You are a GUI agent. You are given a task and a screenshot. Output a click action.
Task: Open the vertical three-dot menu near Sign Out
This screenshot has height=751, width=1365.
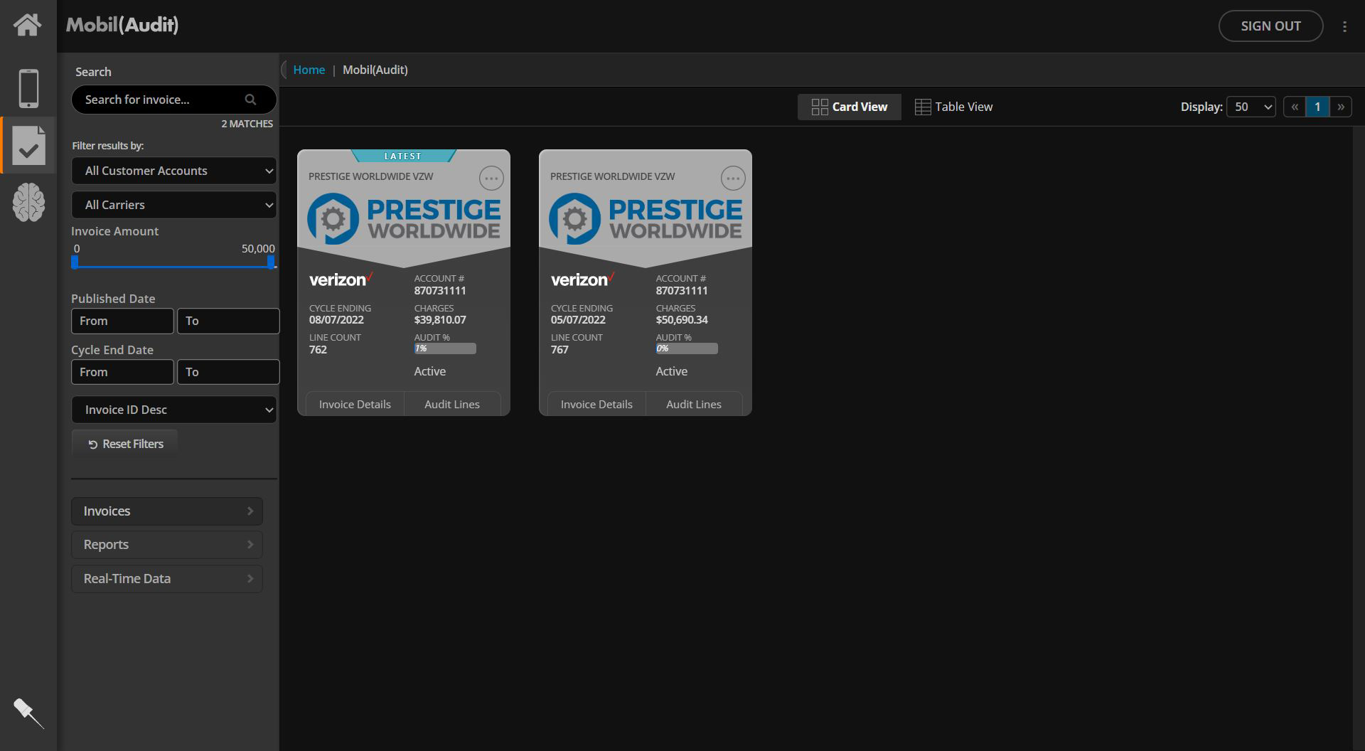point(1344,26)
